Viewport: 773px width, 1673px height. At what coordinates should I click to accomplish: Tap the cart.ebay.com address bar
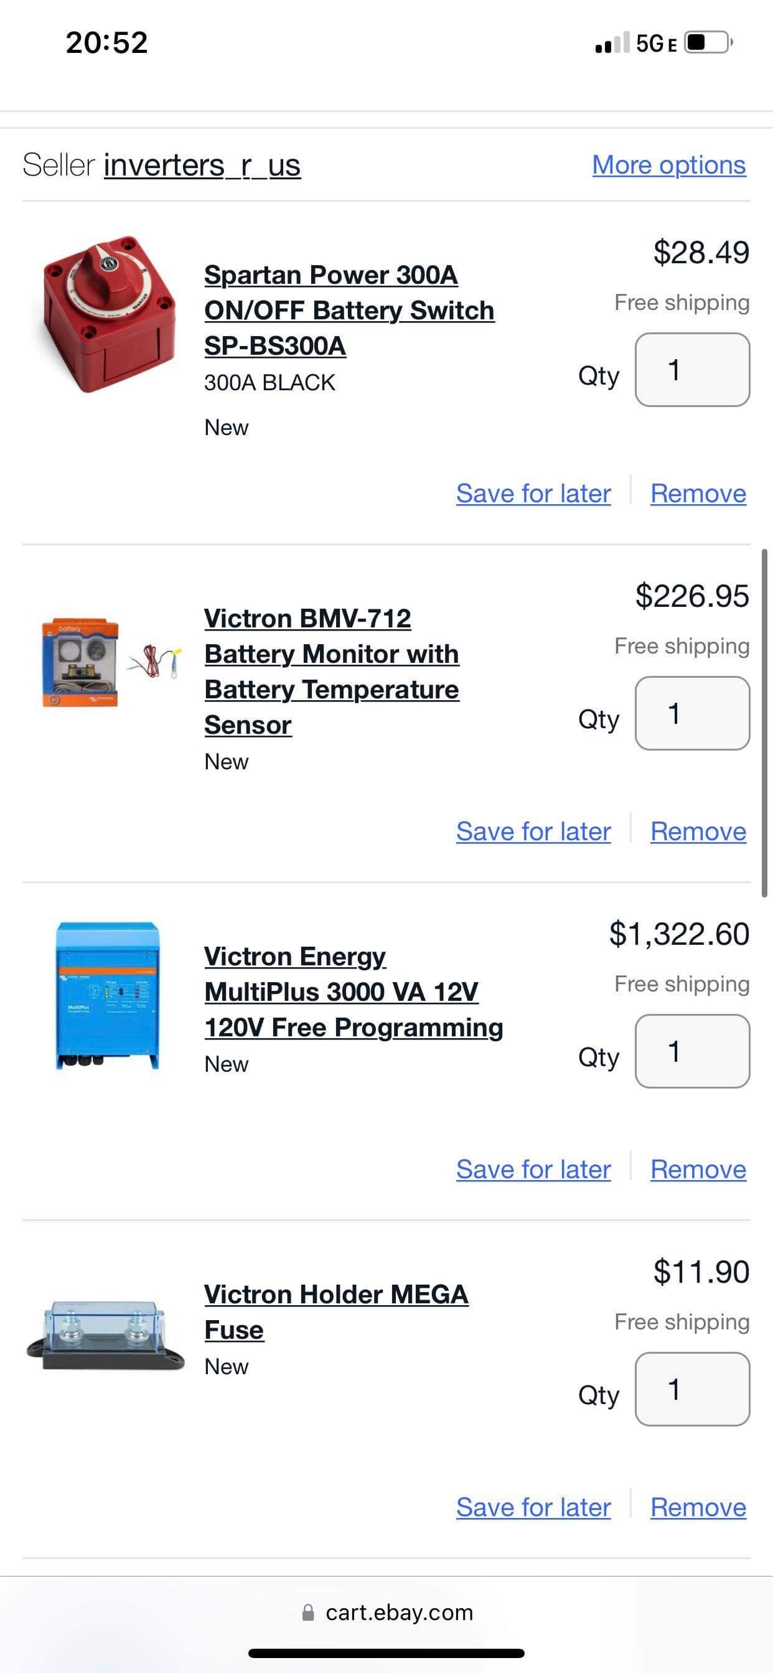point(398,1613)
